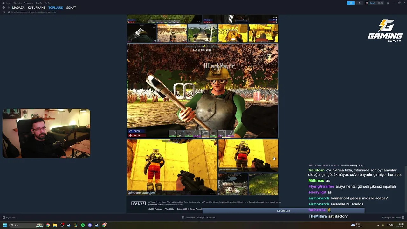The width and height of the screenshot is (407, 229).
Task: Open the volume speaker icon in the tray
Action: point(392,225)
